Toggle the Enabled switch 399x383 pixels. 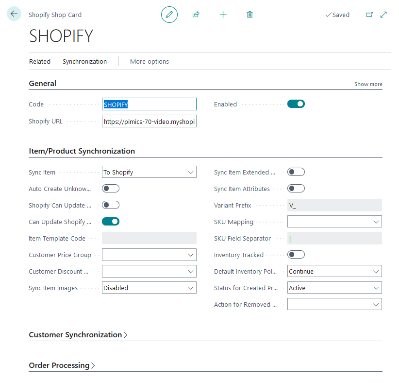coord(296,104)
